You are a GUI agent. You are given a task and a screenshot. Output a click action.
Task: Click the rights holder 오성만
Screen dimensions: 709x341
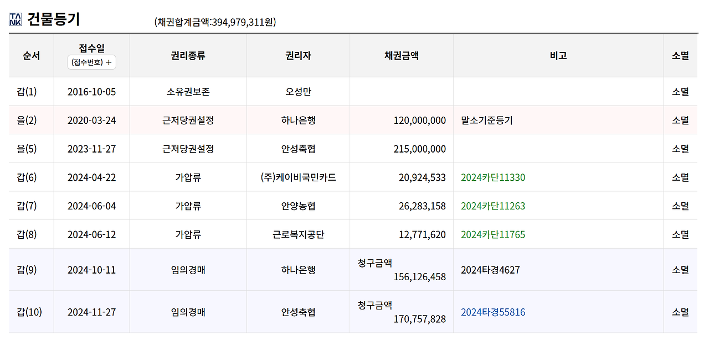(x=298, y=92)
